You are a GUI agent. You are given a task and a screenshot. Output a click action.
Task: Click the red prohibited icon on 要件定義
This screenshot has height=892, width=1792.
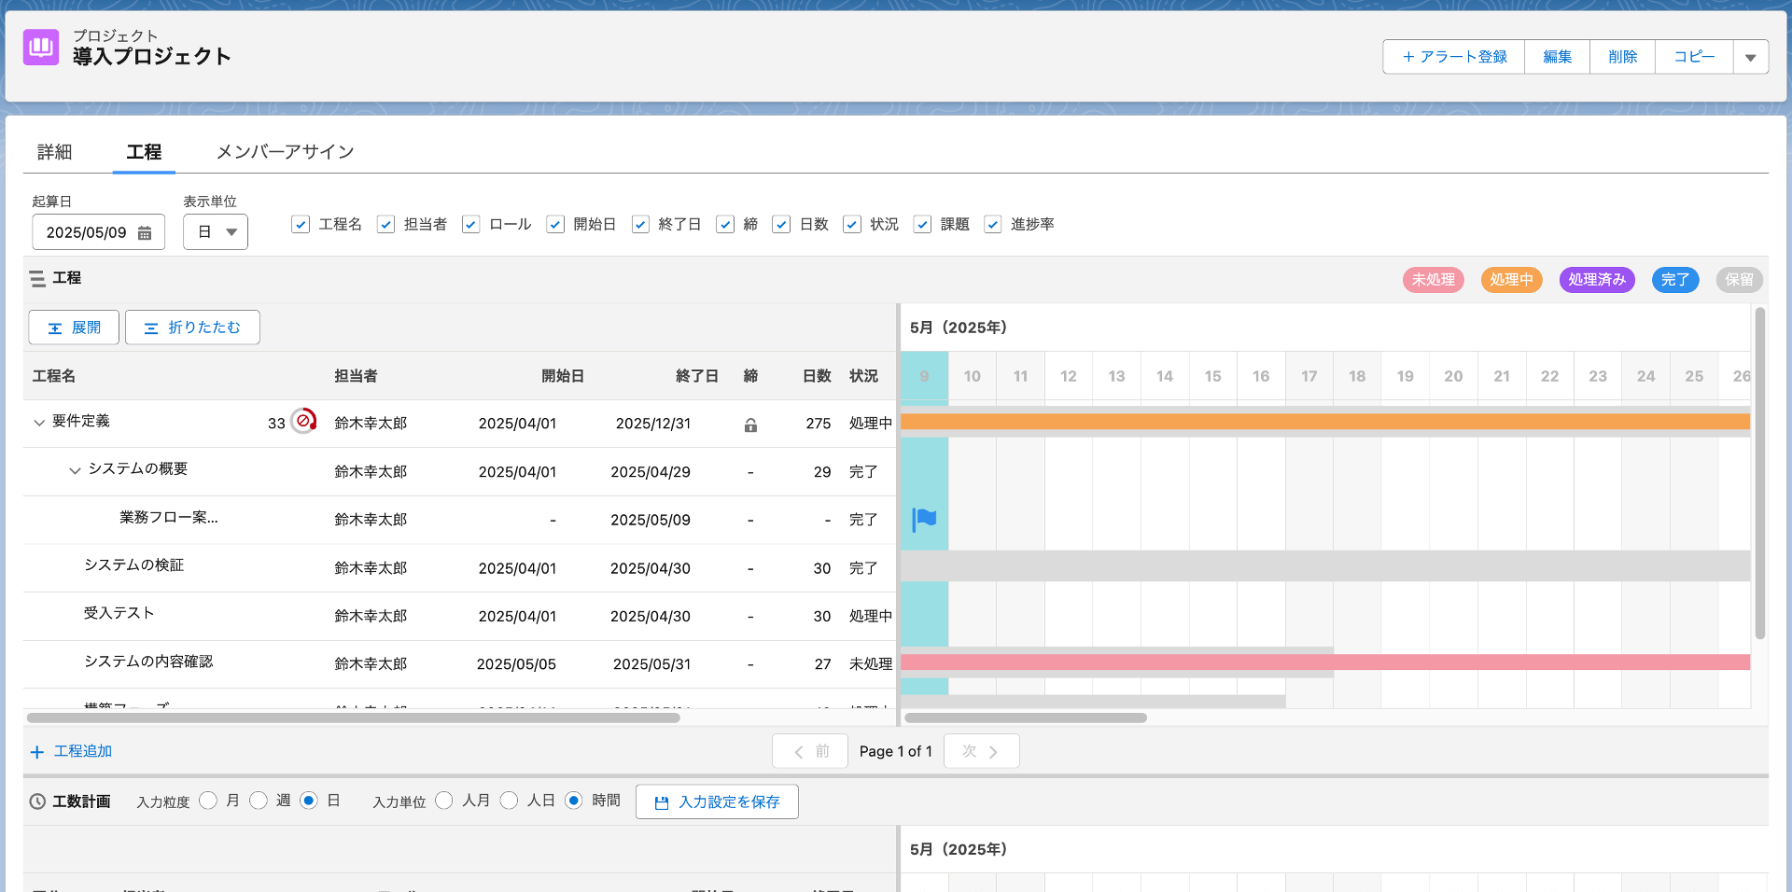[x=303, y=422]
